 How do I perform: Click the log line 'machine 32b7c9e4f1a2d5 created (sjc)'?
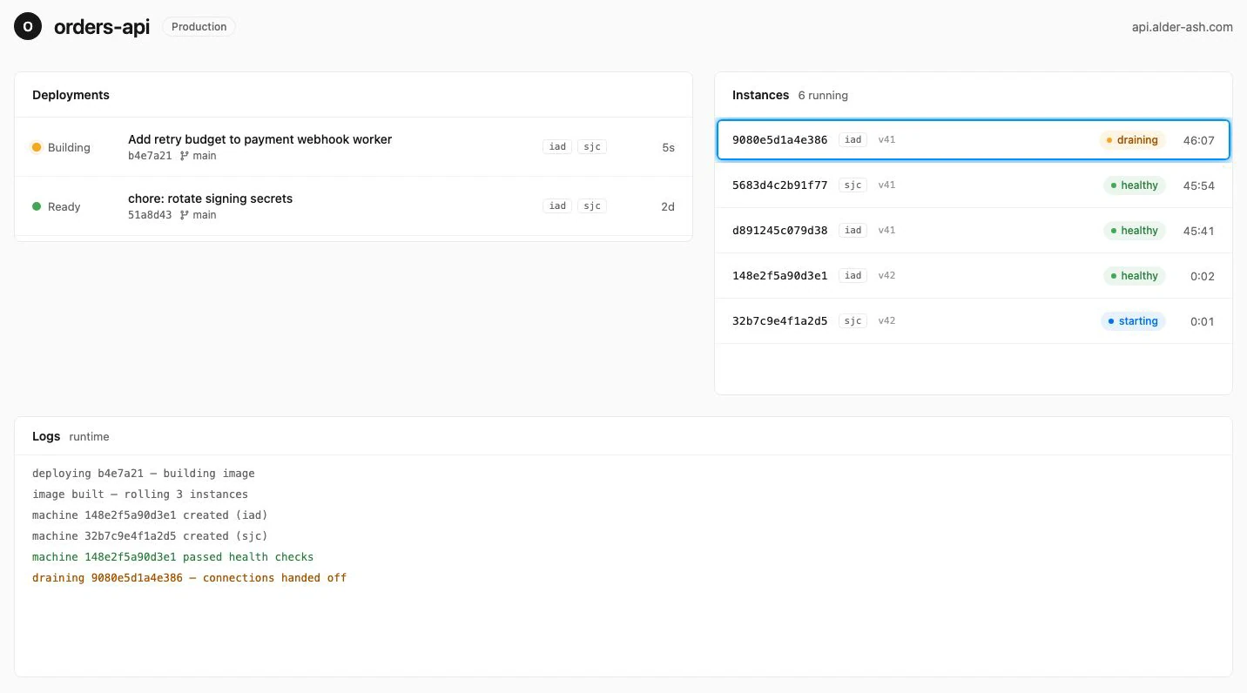(x=150, y=536)
